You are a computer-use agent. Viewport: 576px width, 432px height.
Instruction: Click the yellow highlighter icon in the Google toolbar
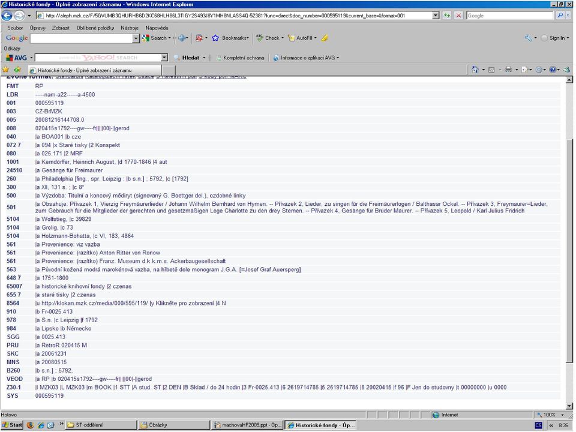click(x=325, y=38)
